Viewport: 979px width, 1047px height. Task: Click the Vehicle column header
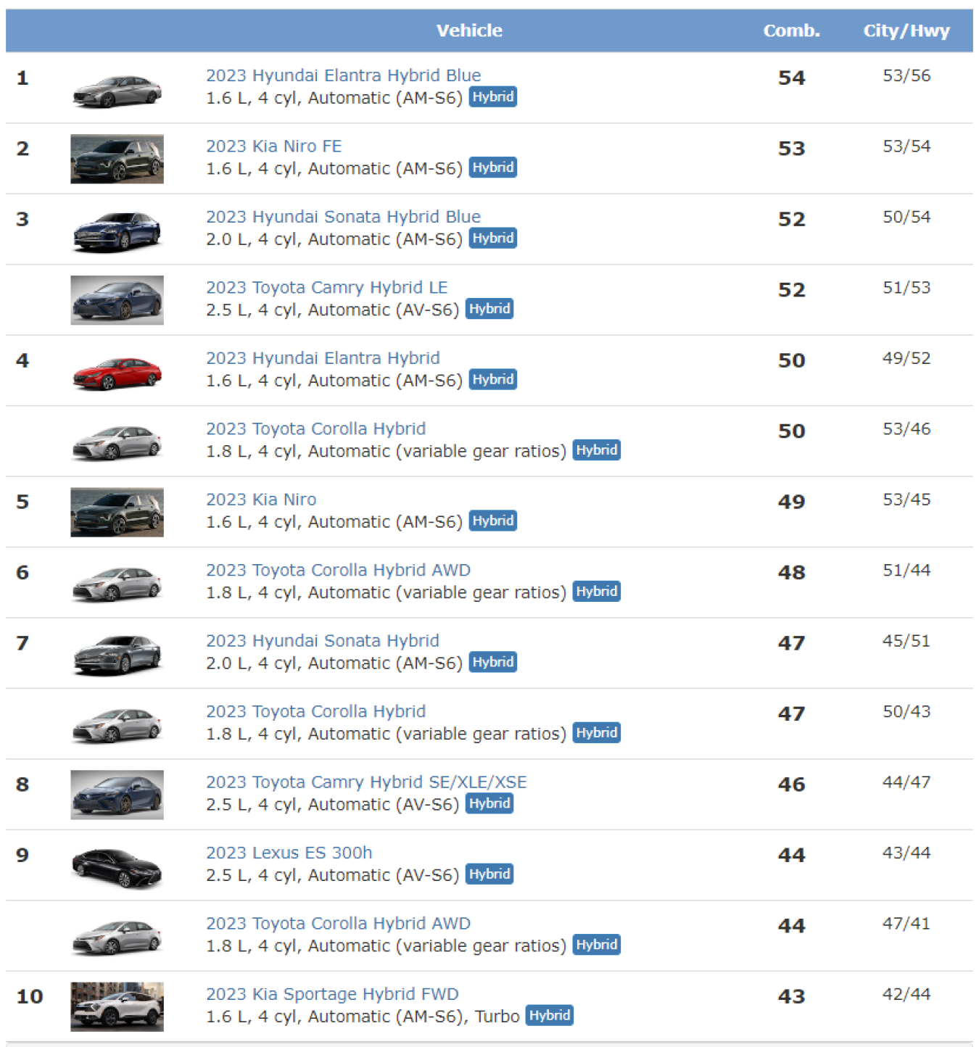tap(469, 31)
